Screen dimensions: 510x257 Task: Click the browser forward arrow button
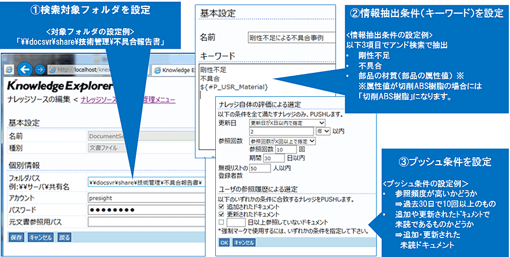click(x=40, y=69)
